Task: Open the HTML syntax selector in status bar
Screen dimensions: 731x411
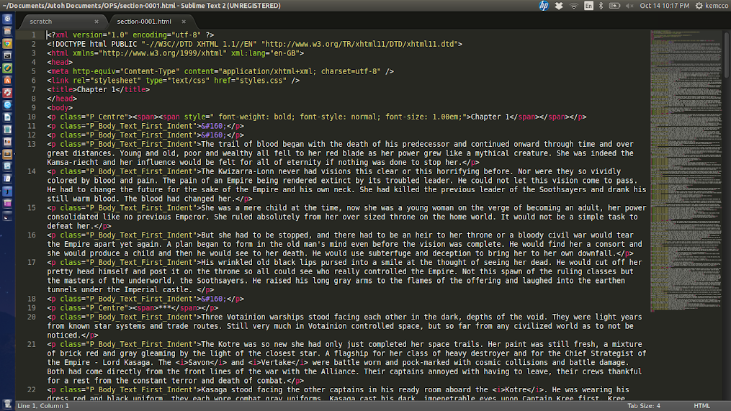Action: (x=701, y=406)
